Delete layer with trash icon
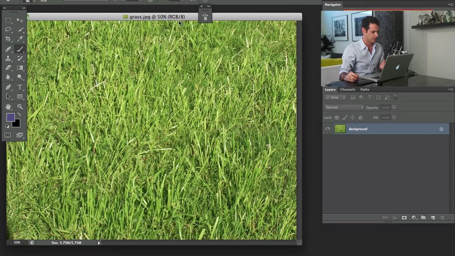 pos(442,218)
